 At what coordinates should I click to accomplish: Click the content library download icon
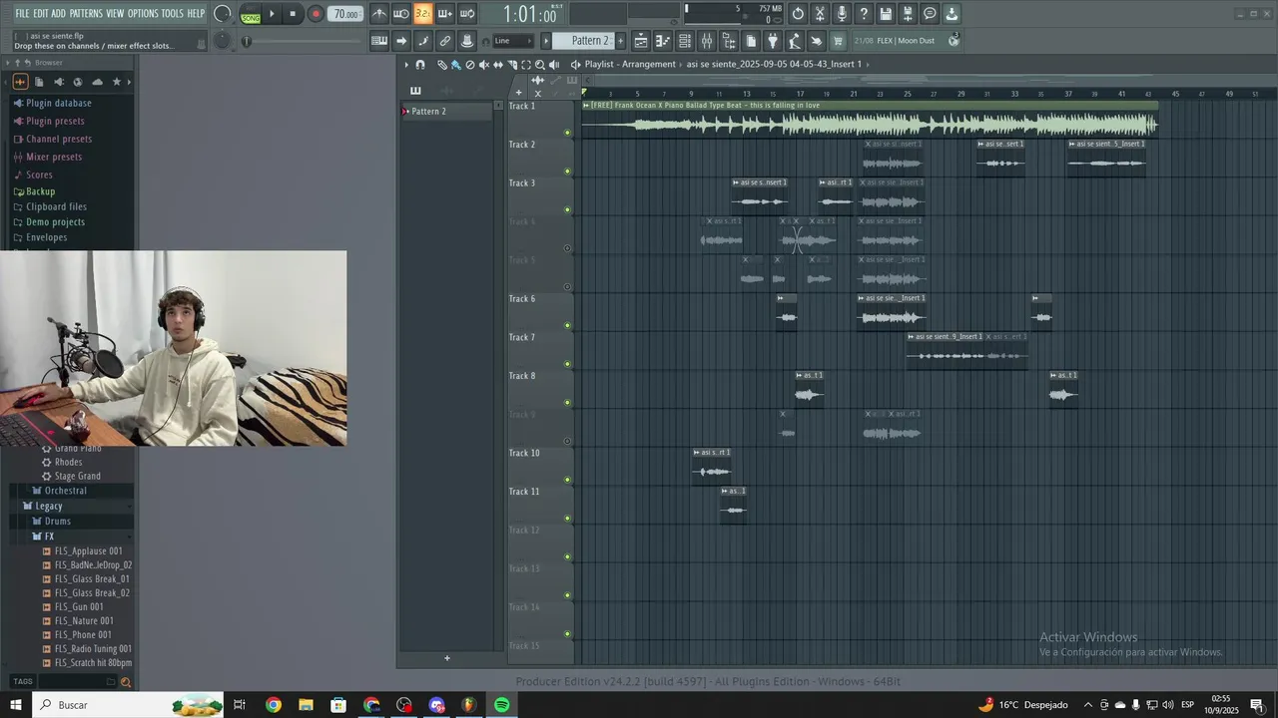952,14
